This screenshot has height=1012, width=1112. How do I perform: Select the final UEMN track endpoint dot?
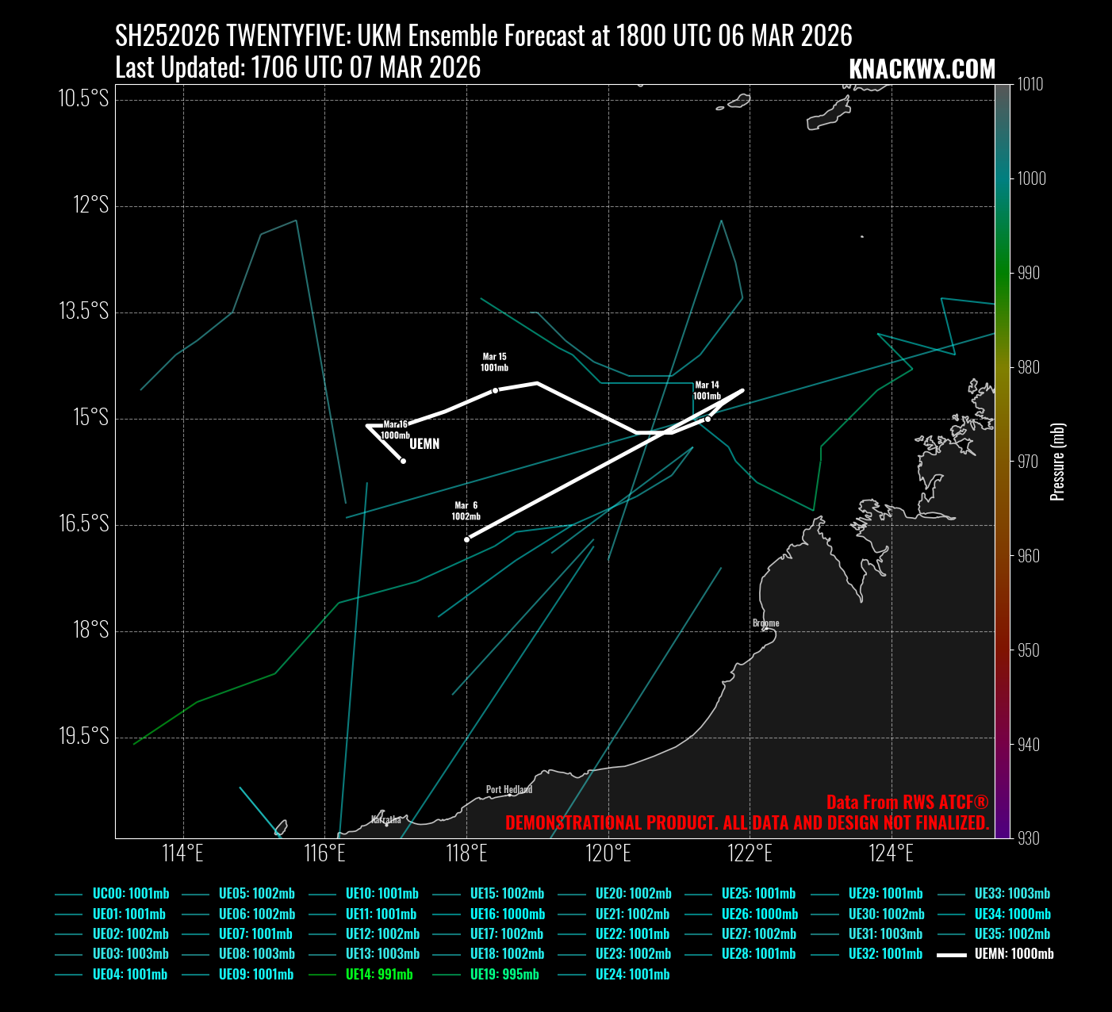(403, 461)
